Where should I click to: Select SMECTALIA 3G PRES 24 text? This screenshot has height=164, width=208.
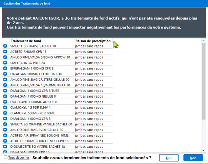(x=27, y=63)
